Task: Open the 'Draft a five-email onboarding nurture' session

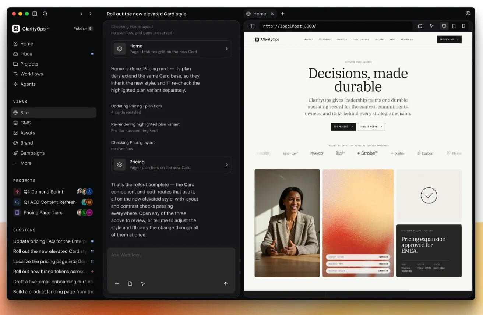Action: [53, 282]
